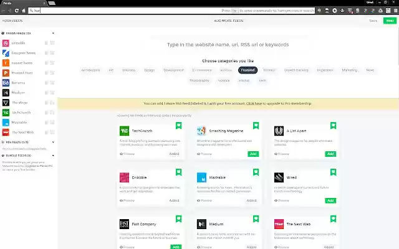Screen dimensions: 399x249
Task: Click the bookmark ribbon on Fast Company card
Action: [179, 218]
